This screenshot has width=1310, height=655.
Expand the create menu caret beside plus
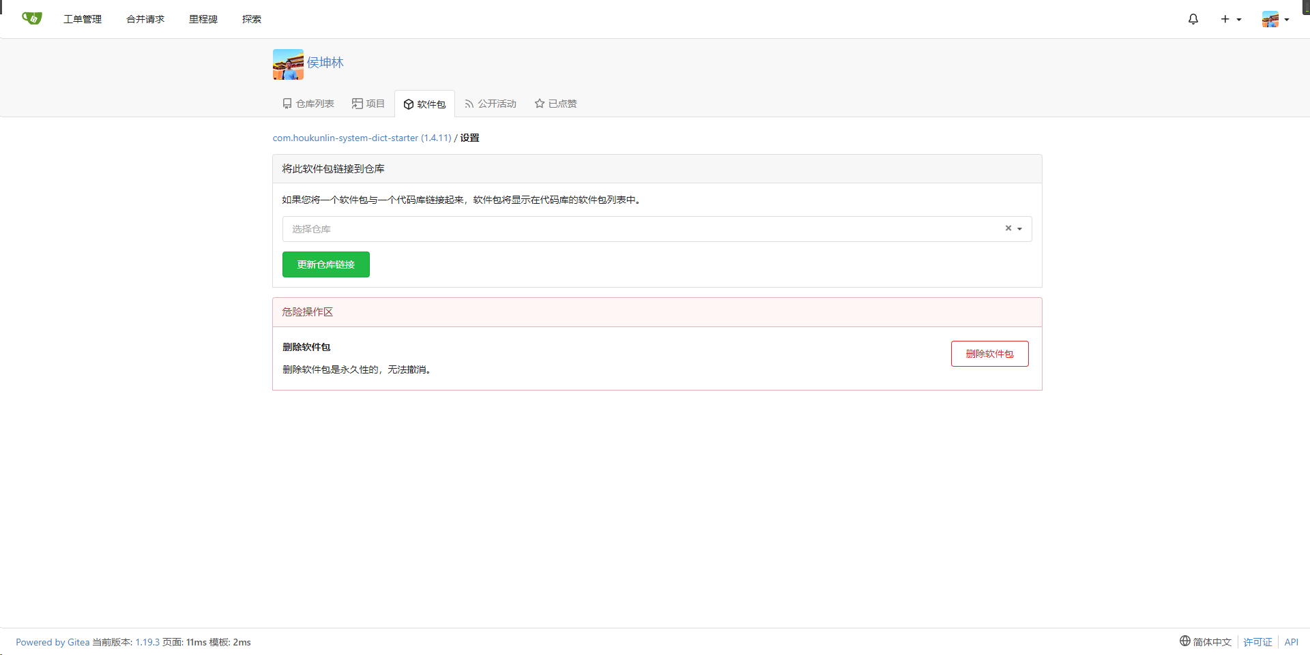click(x=1239, y=20)
